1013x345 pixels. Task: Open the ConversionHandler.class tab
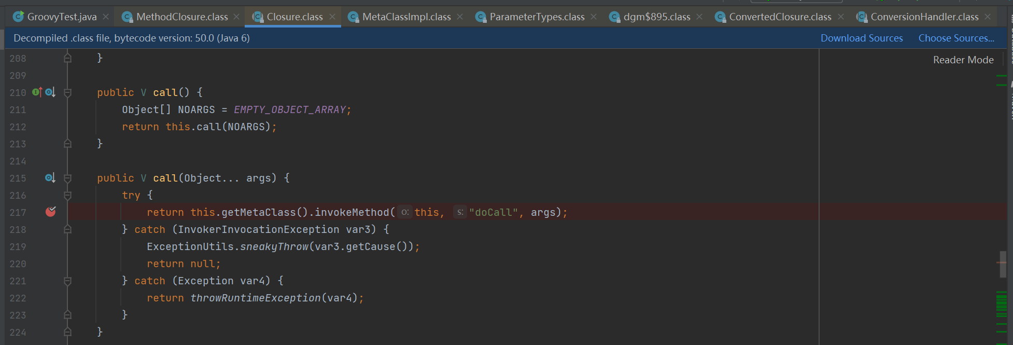[x=924, y=17]
